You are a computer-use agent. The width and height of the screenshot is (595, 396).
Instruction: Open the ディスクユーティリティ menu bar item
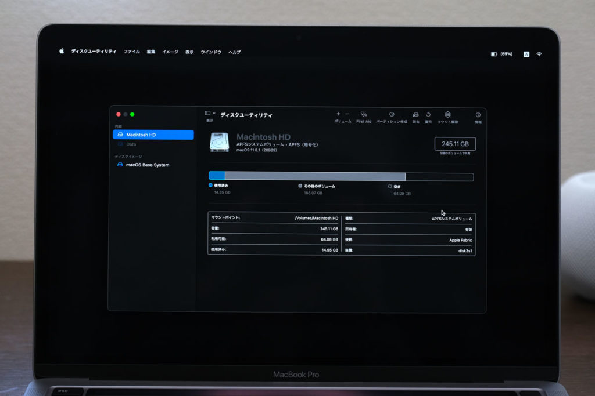[94, 51]
